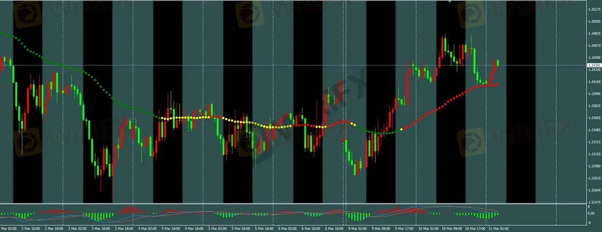
Task: Select the last green candlestick on the chart
Action: click(498, 63)
